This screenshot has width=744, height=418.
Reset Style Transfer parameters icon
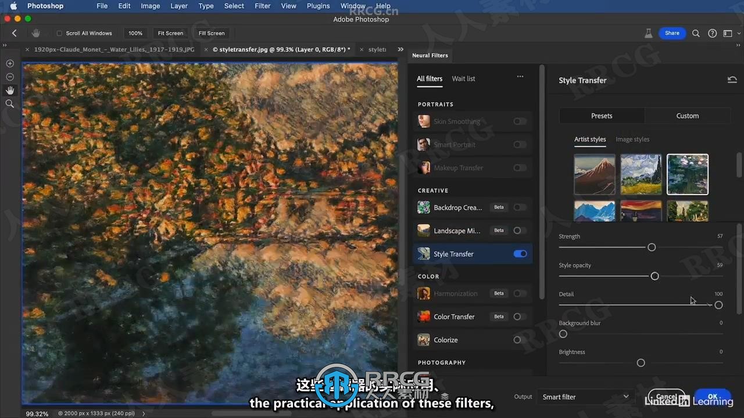[x=732, y=80]
